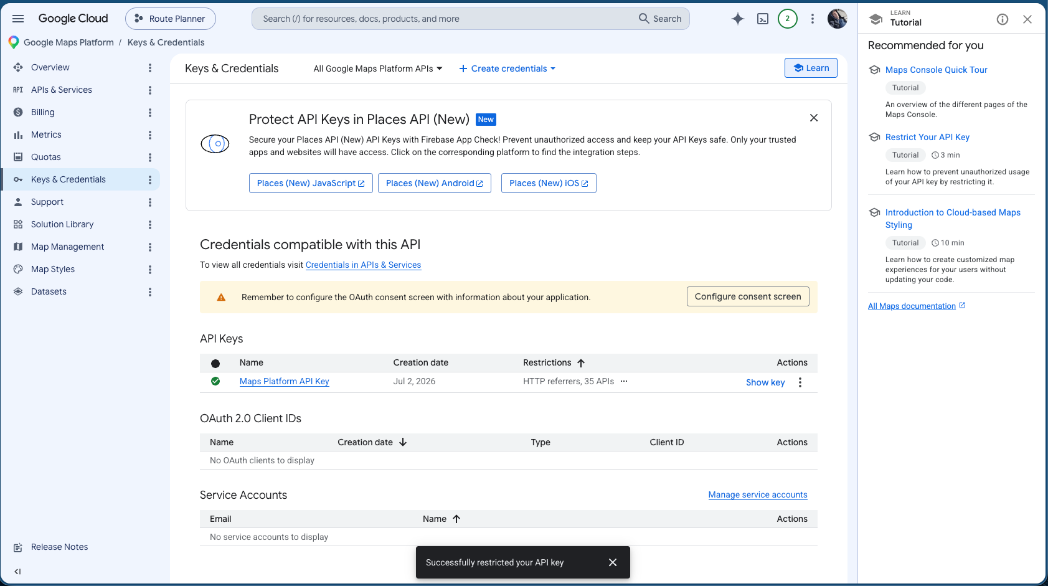The image size is (1048, 586).
Task: Click Show key for API key
Action: point(765,382)
